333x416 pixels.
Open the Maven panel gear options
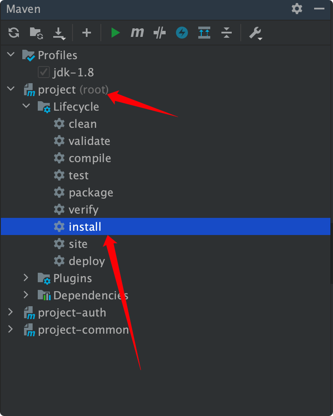(x=297, y=9)
